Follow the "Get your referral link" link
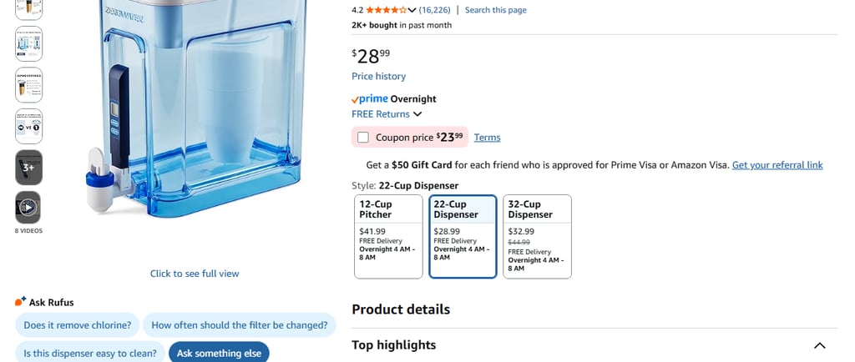Image resolution: width=855 pixels, height=362 pixels. [777, 165]
